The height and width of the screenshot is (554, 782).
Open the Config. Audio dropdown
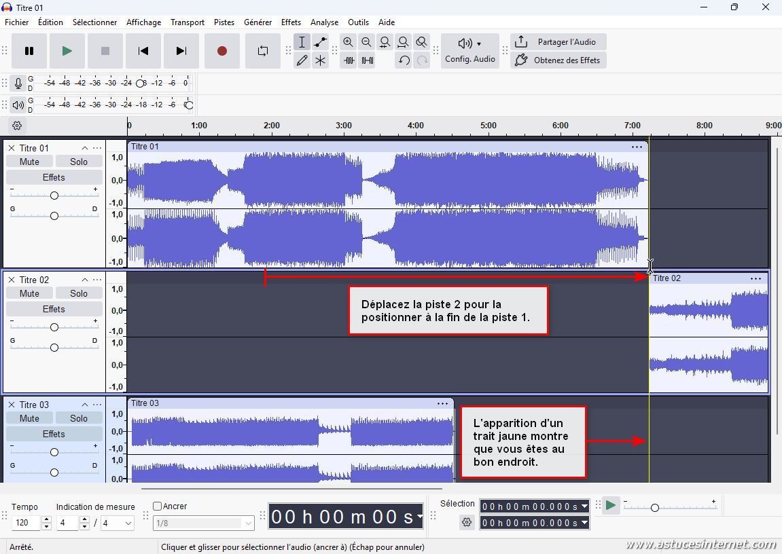(469, 51)
